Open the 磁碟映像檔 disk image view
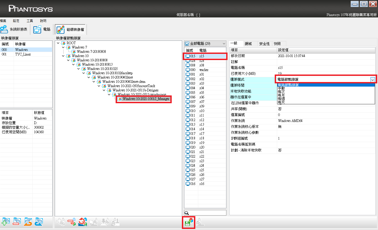Viewport: 378px width, 230px height. (71, 29)
